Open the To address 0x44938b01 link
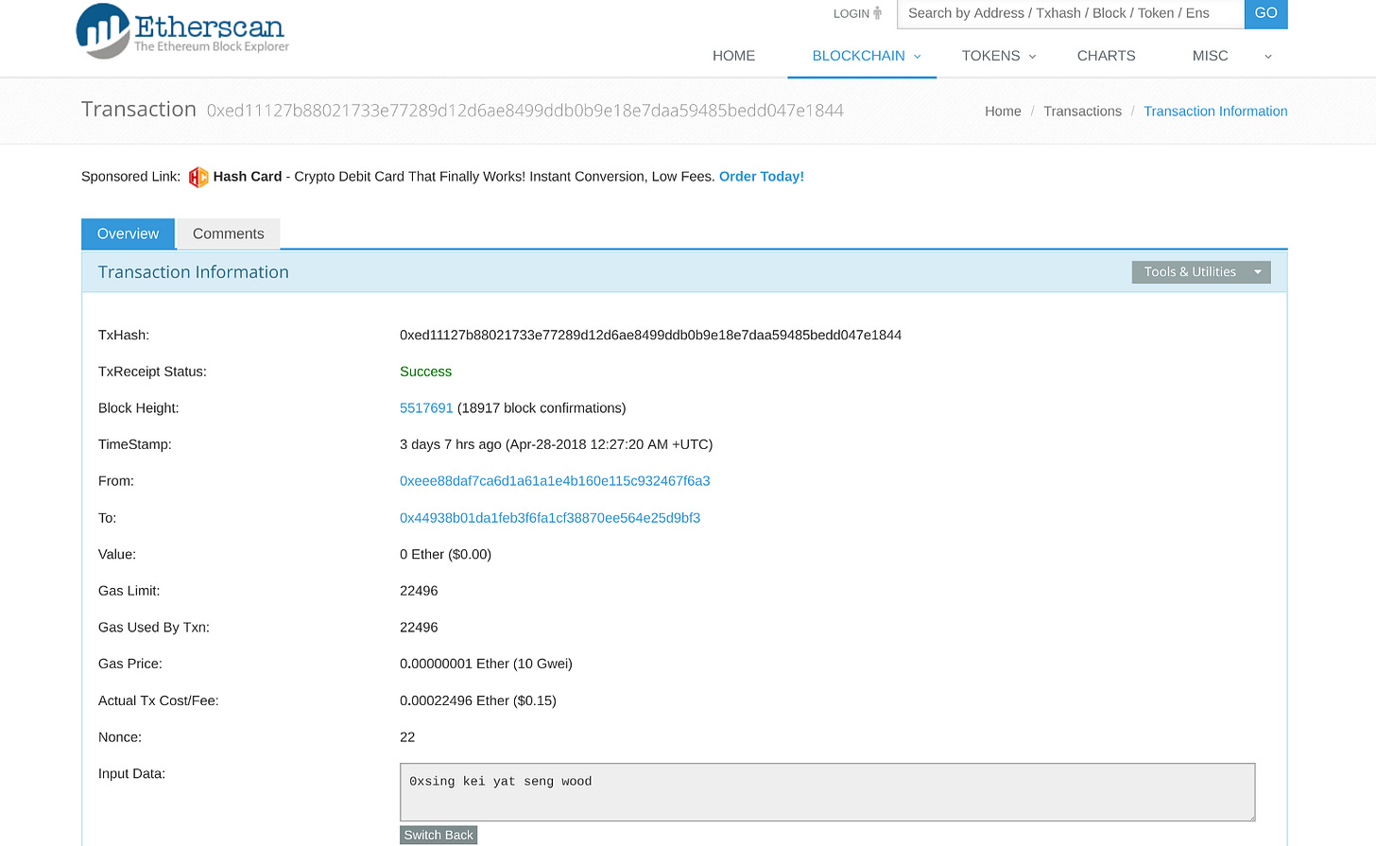Viewport: 1376px width, 846px height. [x=550, y=518]
